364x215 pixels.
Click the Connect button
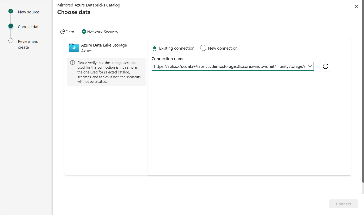343,204
